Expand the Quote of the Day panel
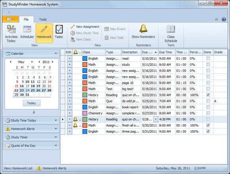Viewport: 230px width, 174px height. (x=56, y=145)
